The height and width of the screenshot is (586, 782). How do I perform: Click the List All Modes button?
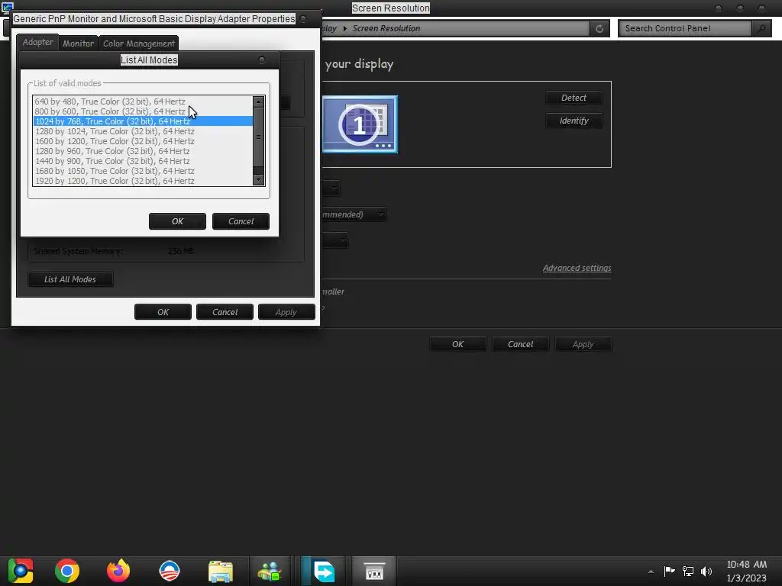(x=70, y=279)
